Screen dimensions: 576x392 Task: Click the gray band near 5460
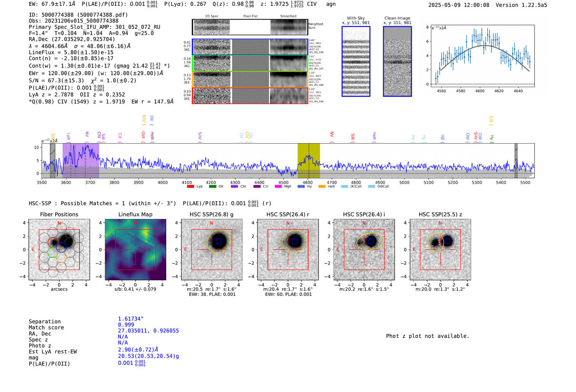coord(516,161)
